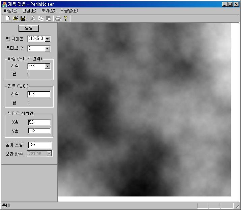Click the 옥타브 수 label
This screenshot has height=210, width=241.
(x=15, y=48)
